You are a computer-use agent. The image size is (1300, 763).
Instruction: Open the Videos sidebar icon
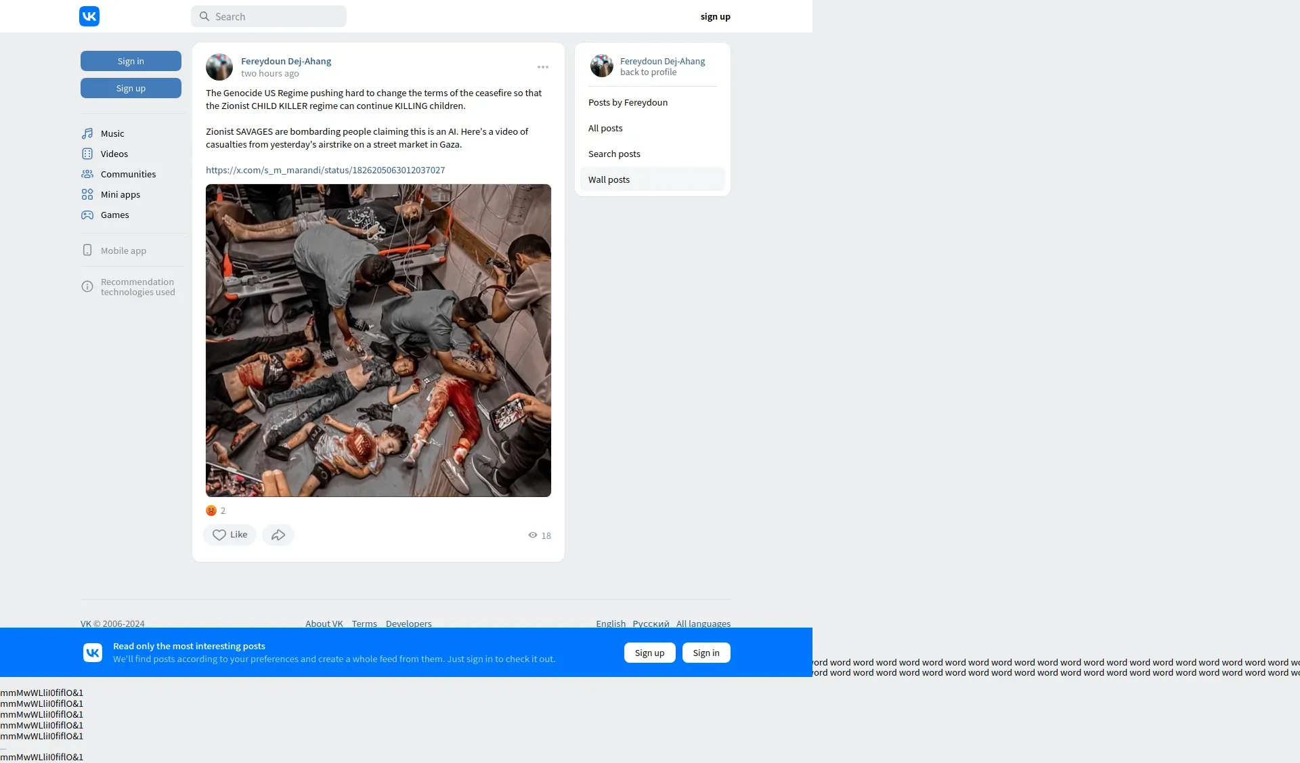coord(87,154)
